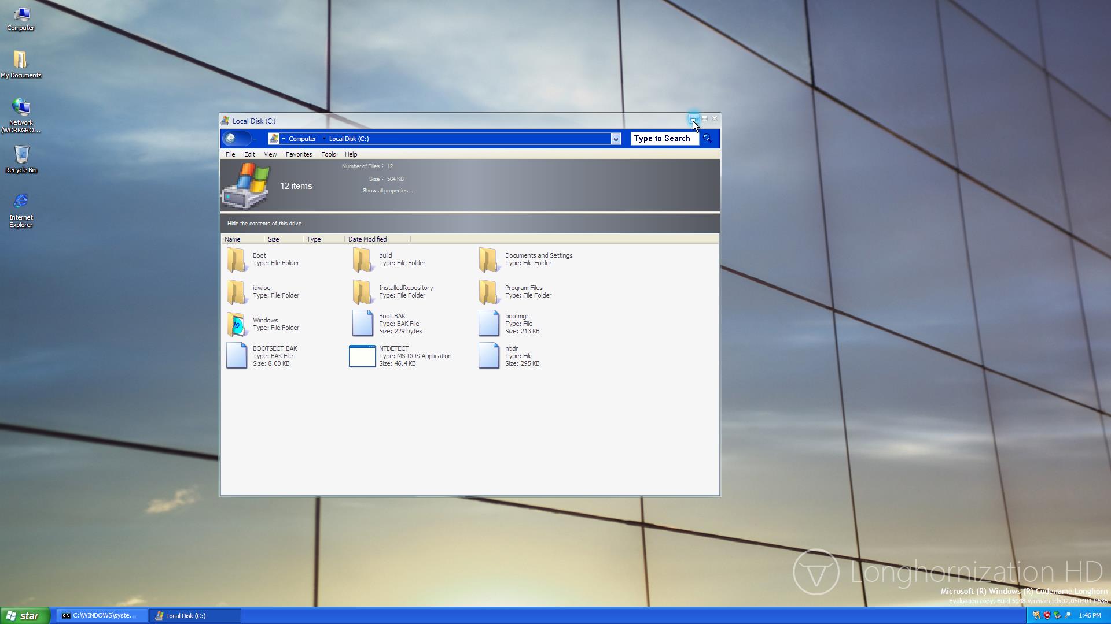1111x624 pixels.
Task: Open the NTDETECT MS-DOS application
Action: [362, 356]
